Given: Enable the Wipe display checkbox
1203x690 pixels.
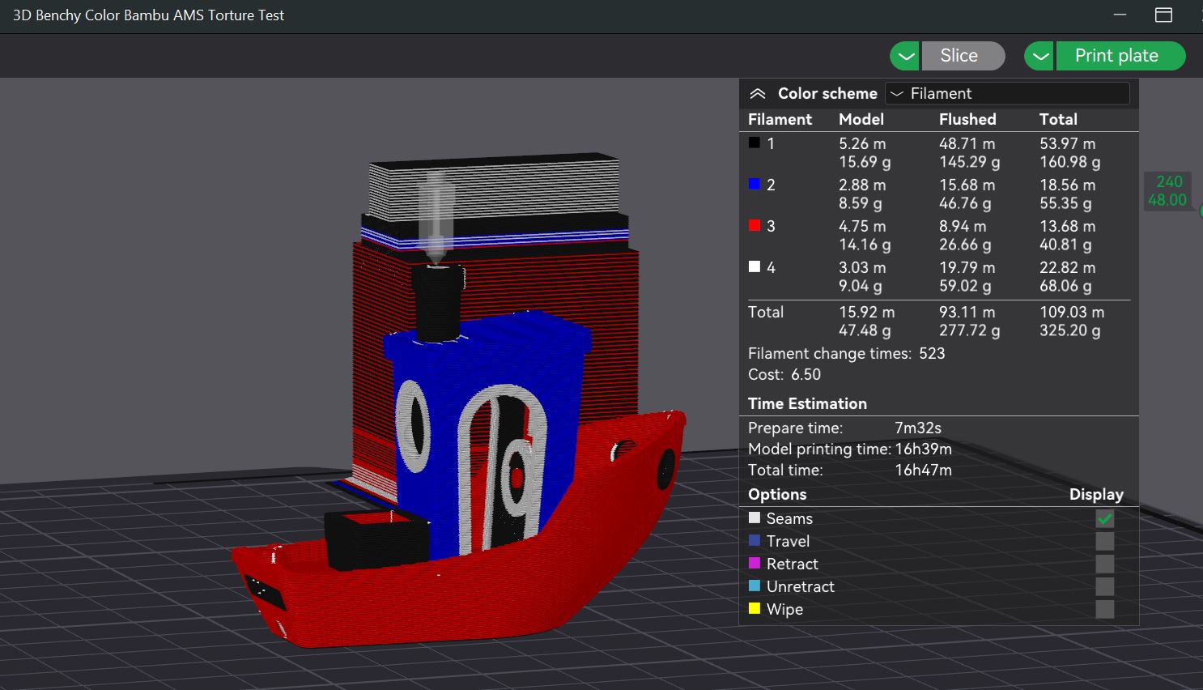Looking at the screenshot, I should tap(1105, 609).
